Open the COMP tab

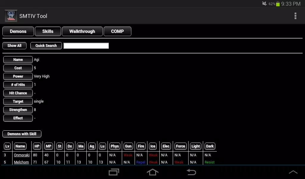tap(117, 31)
